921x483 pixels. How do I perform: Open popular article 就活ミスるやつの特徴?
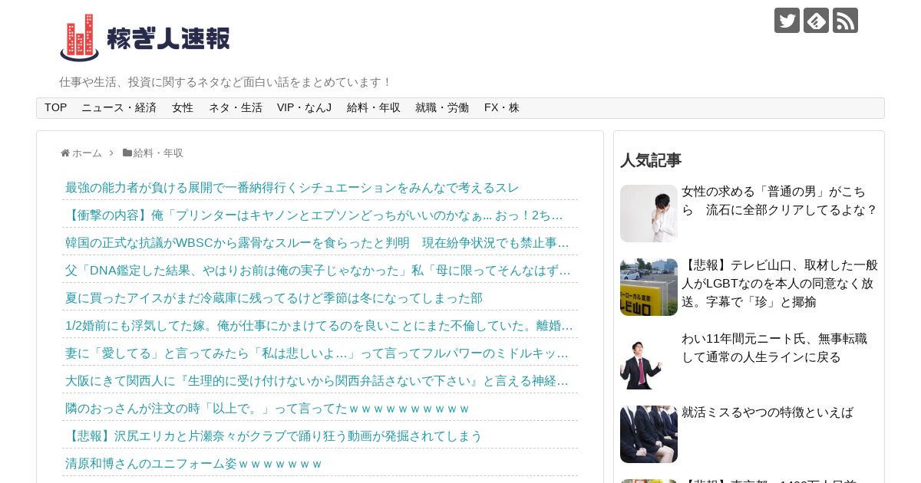pyautogui.click(x=767, y=412)
